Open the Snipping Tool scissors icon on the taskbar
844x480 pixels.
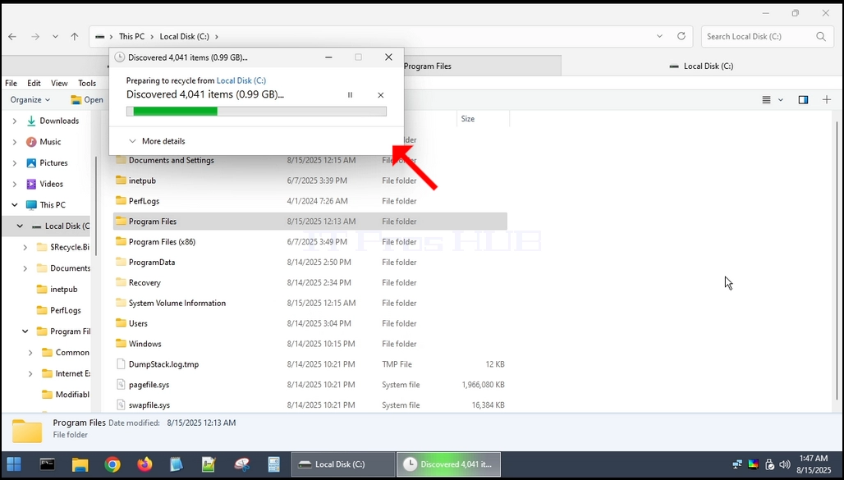242,464
